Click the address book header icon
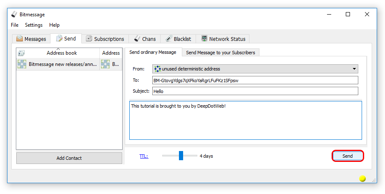385x194 pixels. pyautogui.click(x=21, y=53)
